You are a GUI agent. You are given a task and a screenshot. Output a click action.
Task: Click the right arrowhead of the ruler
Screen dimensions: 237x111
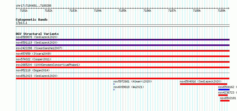[x=228, y=8]
